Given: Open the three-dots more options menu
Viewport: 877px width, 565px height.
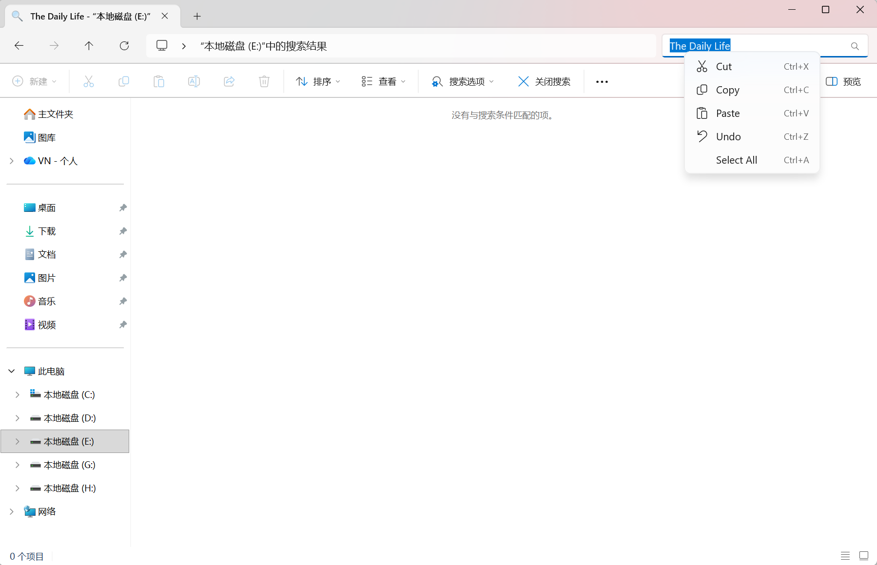Looking at the screenshot, I should coord(602,81).
